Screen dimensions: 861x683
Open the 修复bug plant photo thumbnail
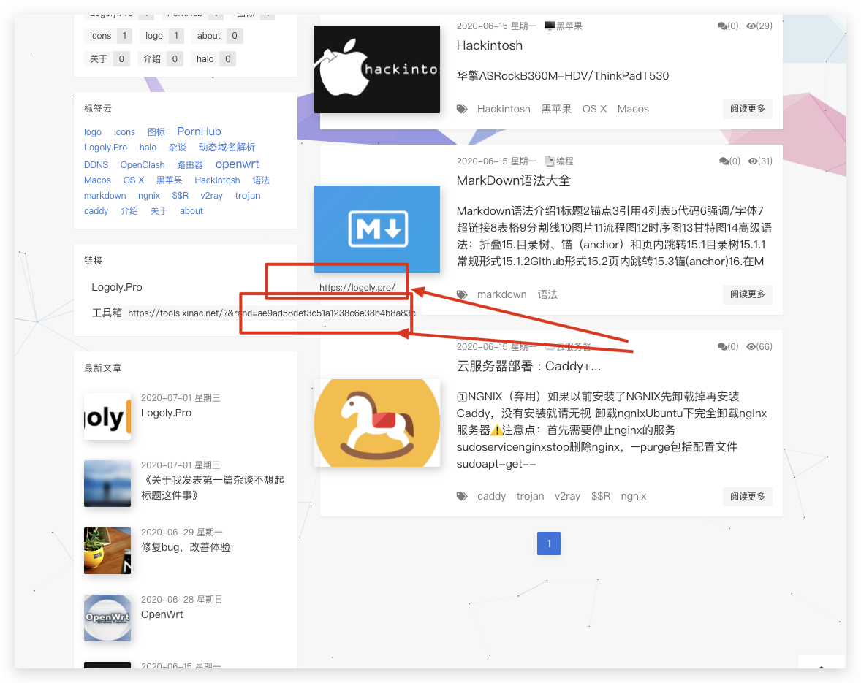coord(107,551)
